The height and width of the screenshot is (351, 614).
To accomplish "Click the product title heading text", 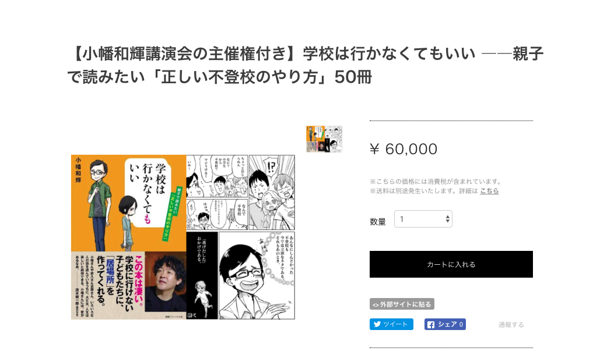I will point(306,65).
